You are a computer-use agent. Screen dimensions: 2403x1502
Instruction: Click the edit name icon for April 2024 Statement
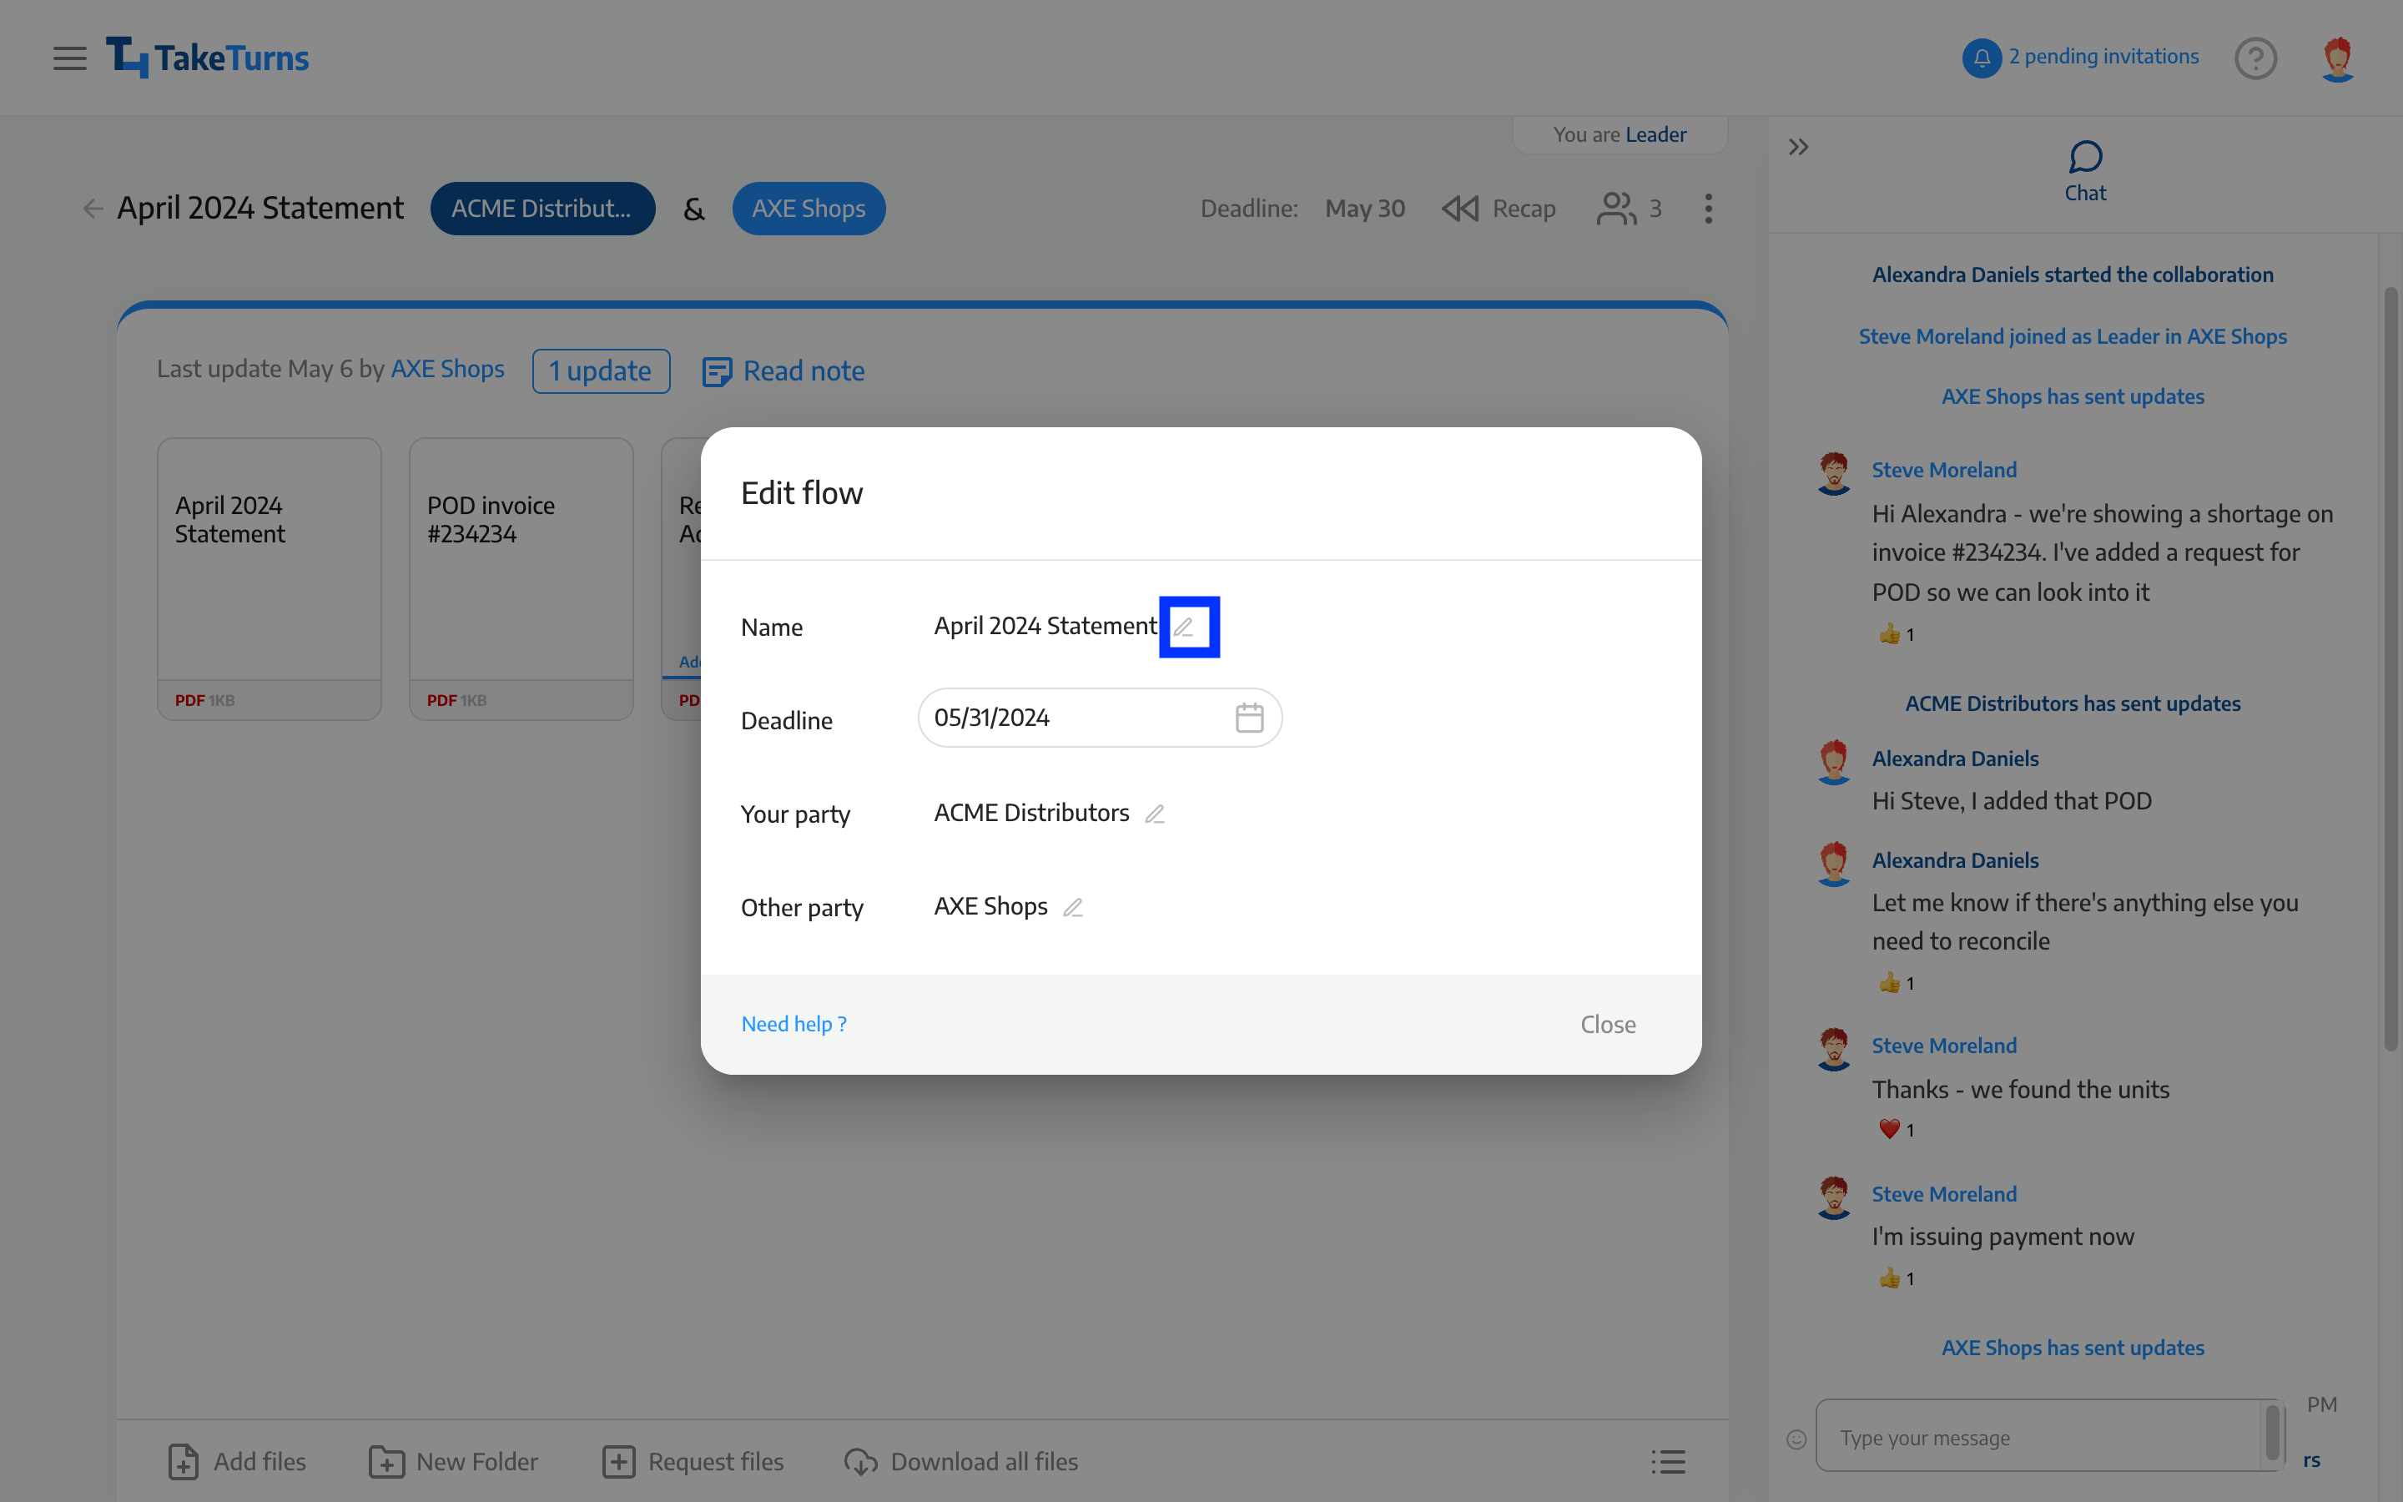(1188, 625)
